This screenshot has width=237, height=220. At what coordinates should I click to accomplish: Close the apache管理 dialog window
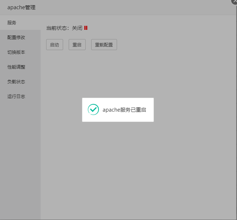(x=234, y=1)
